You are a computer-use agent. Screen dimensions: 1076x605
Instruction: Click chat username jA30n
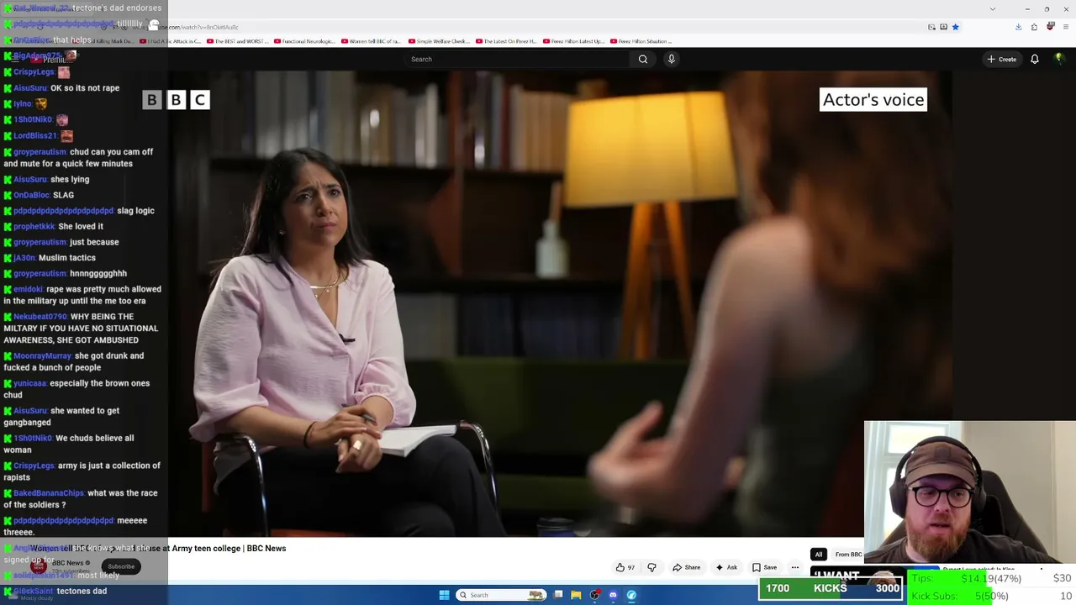(x=24, y=258)
